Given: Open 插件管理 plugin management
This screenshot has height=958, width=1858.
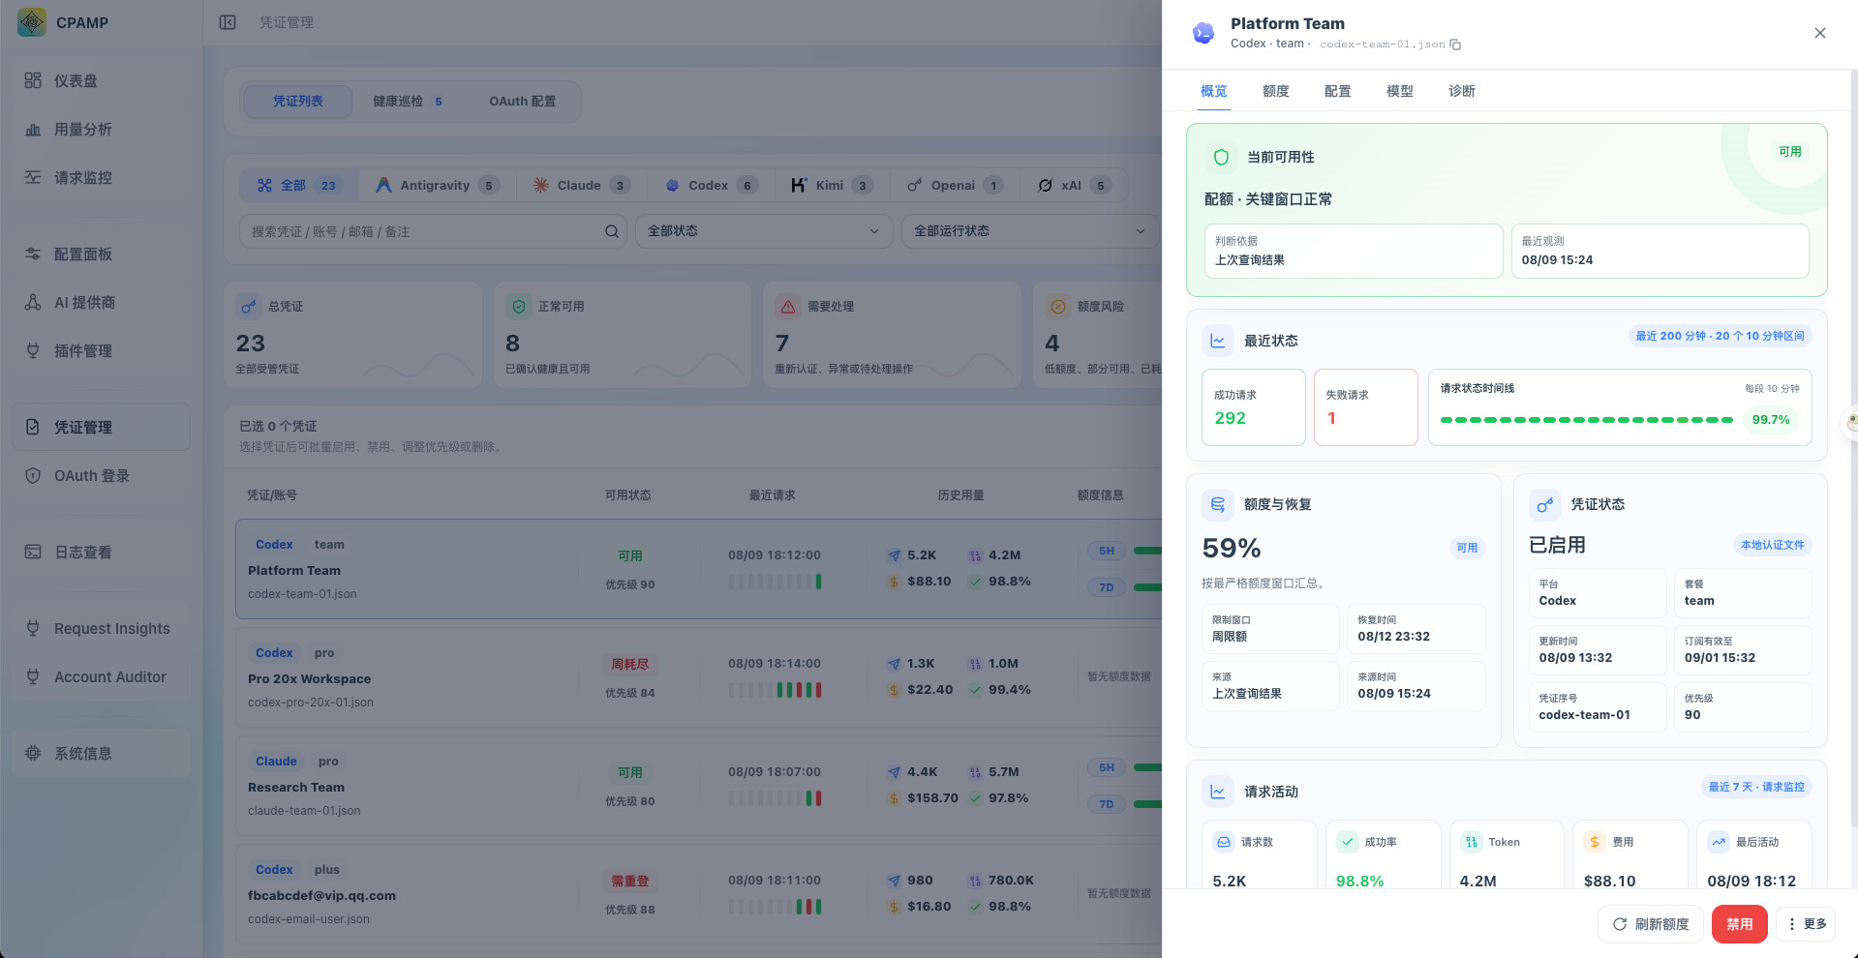Looking at the screenshot, I should click(101, 351).
